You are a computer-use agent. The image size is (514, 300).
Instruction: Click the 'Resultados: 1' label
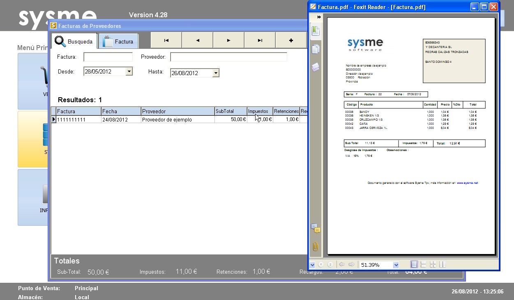pyautogui.click(x=80, y=100)
